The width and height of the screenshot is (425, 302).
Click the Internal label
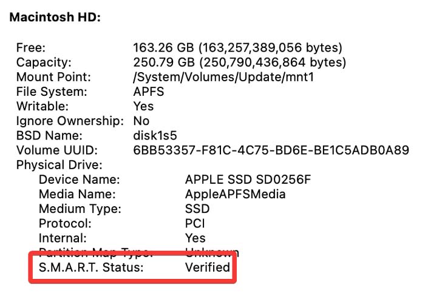pos(63,238)
